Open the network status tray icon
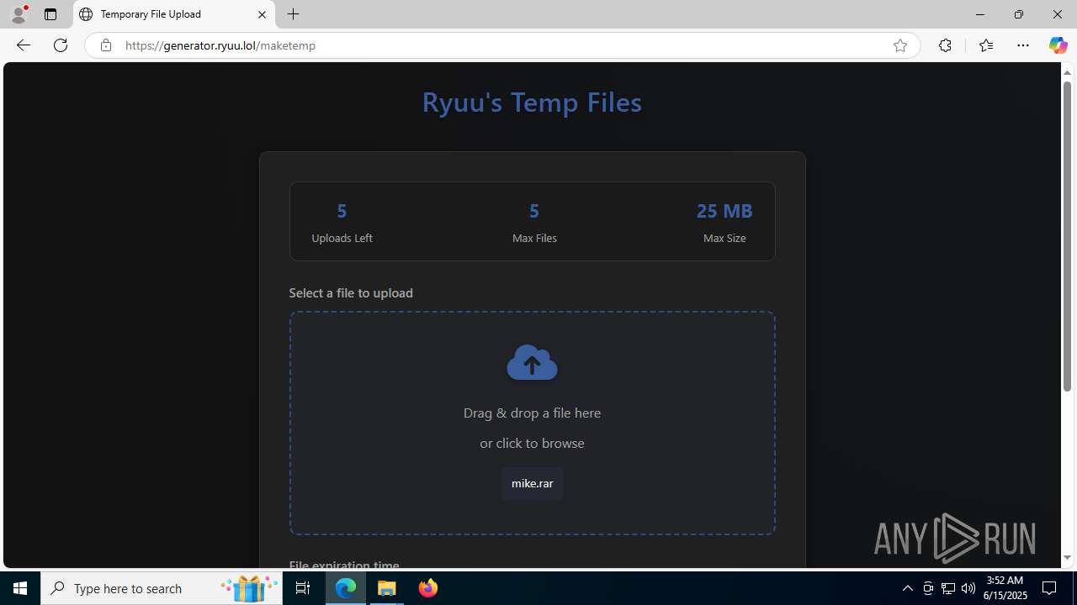The width and height of the screenshot is (1077, 605). [x=947, y=588]
